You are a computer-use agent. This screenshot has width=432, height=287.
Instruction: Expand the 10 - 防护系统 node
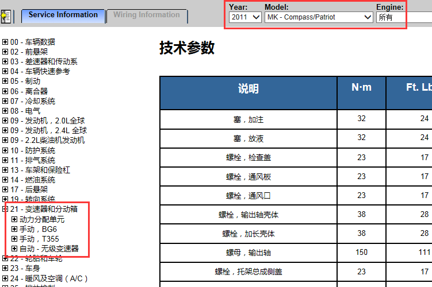[5, 150]
